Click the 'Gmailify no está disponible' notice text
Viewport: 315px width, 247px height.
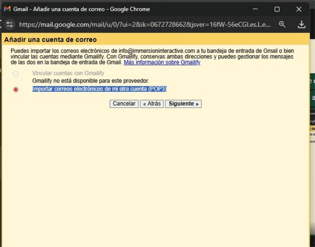[x=90, y=81]
